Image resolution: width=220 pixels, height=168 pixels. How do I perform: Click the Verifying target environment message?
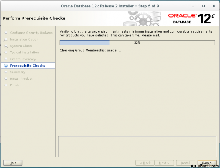coord(136,33)
